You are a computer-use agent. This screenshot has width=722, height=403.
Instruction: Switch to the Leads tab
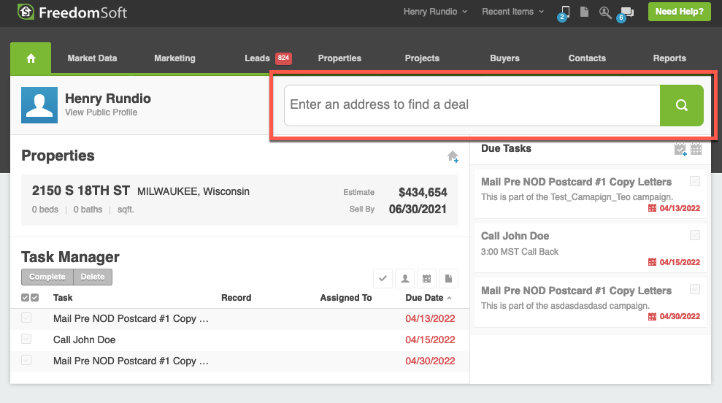[x=257, y=58]
